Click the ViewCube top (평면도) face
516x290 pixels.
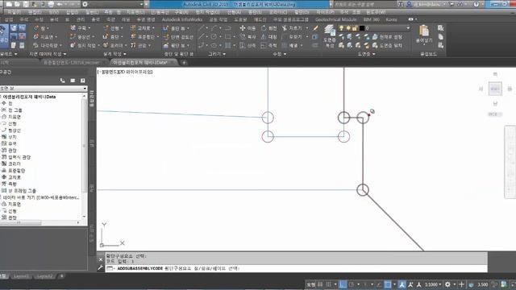point(495,89)
